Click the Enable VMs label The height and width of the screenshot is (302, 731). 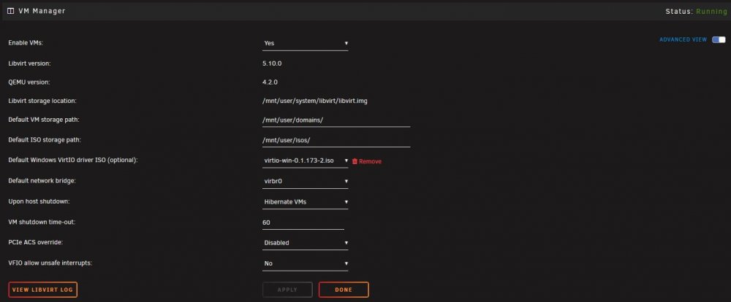[26, 43]
